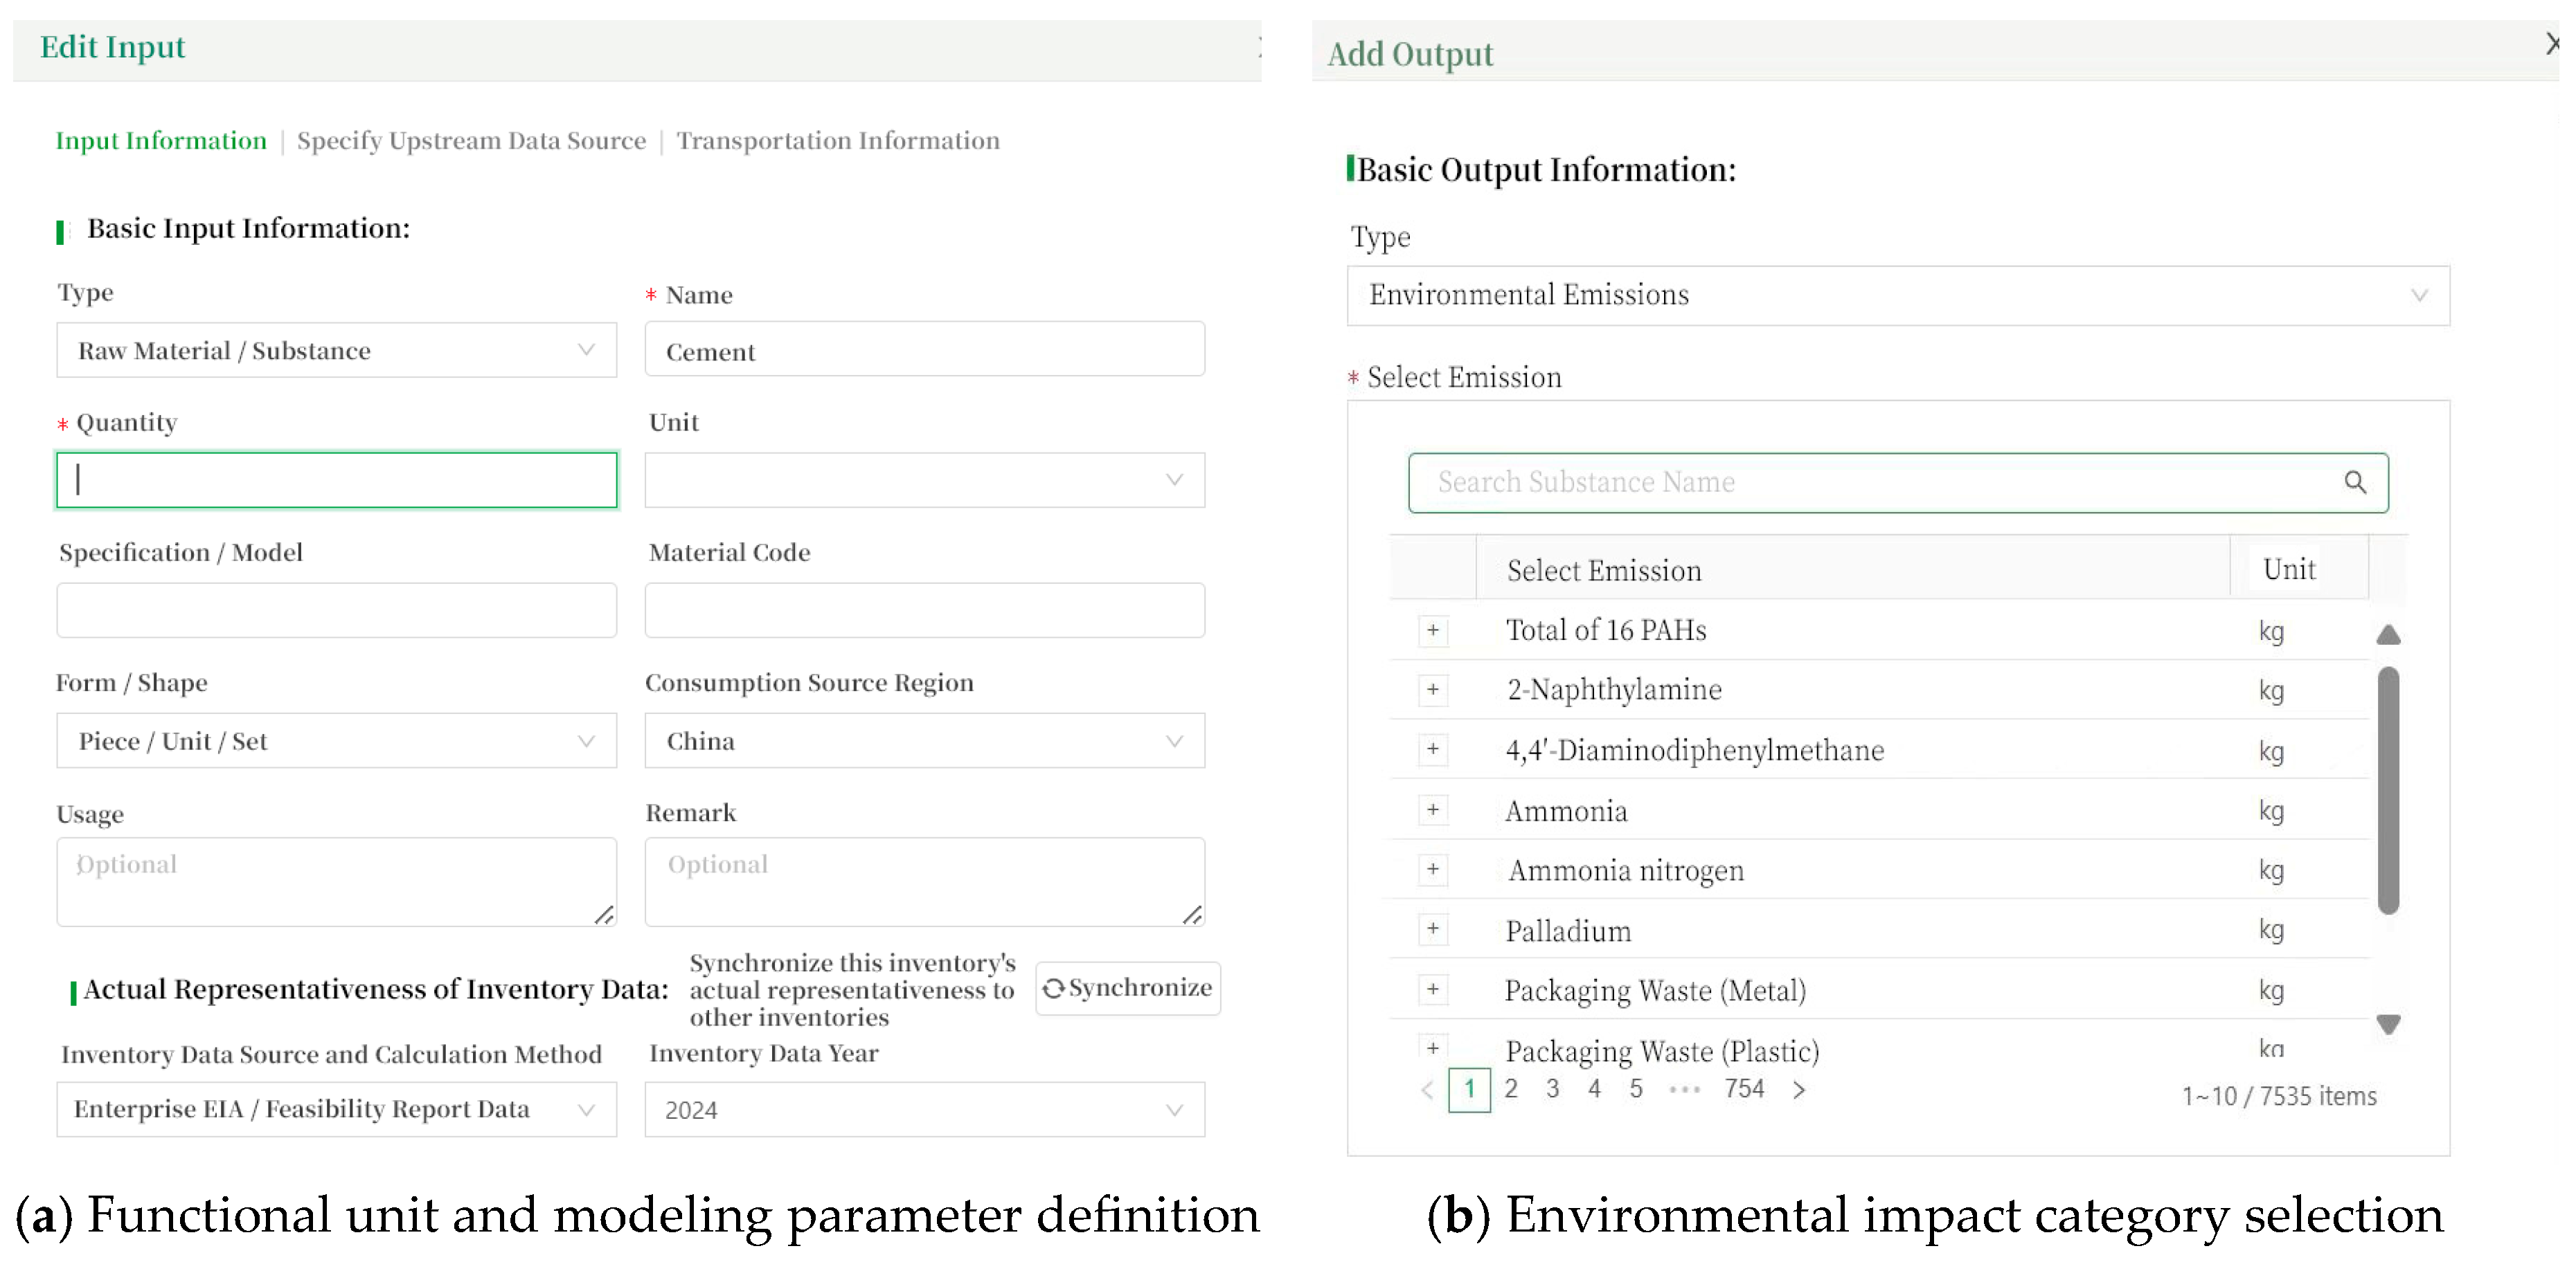Screen dimensions: 2576x1262
Task: Switch to Specify Upstream Data Source tab
Action: 471,141
